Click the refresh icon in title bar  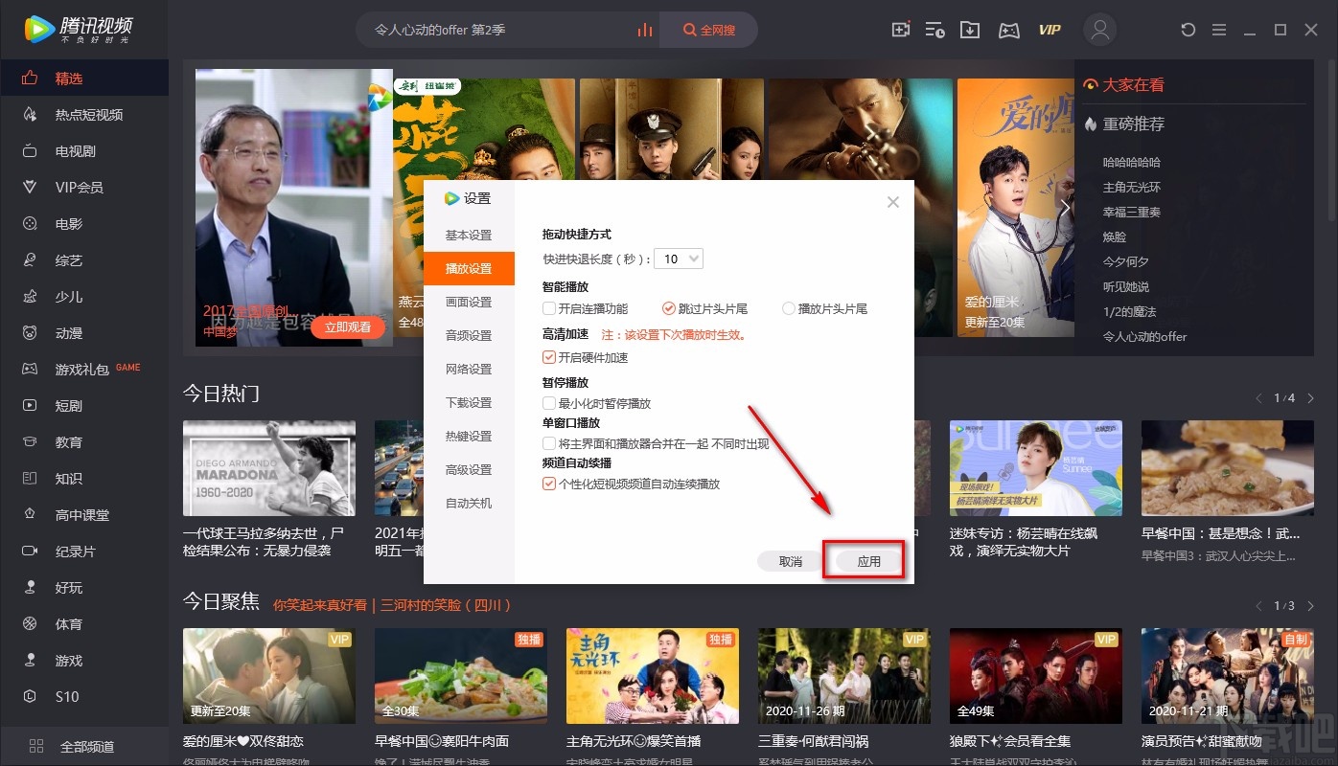pos(1188,30)
